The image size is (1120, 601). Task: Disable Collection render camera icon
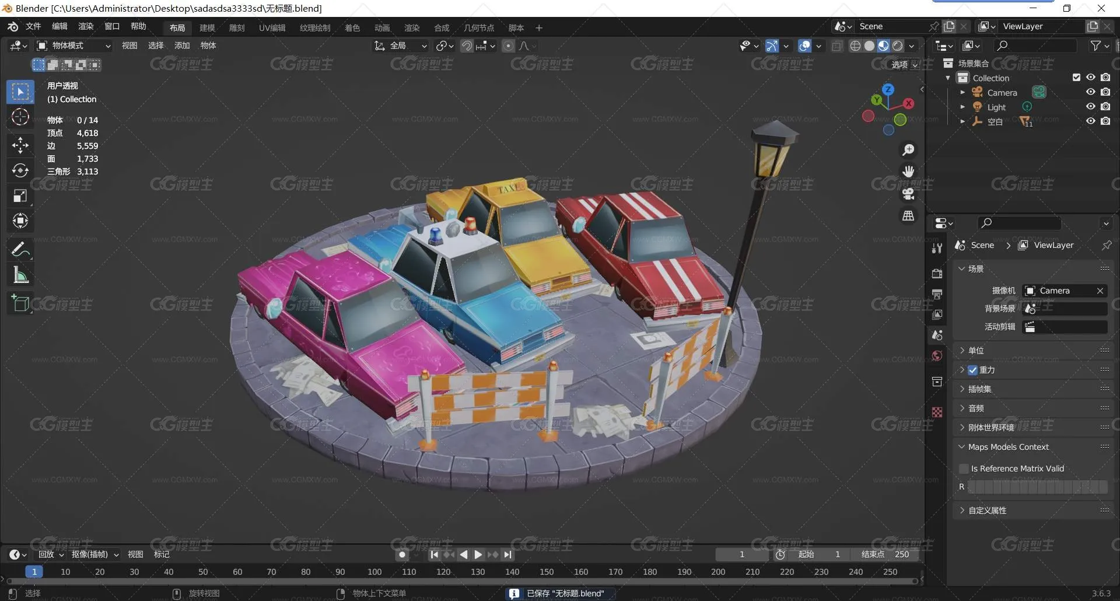click(1105, 78)
